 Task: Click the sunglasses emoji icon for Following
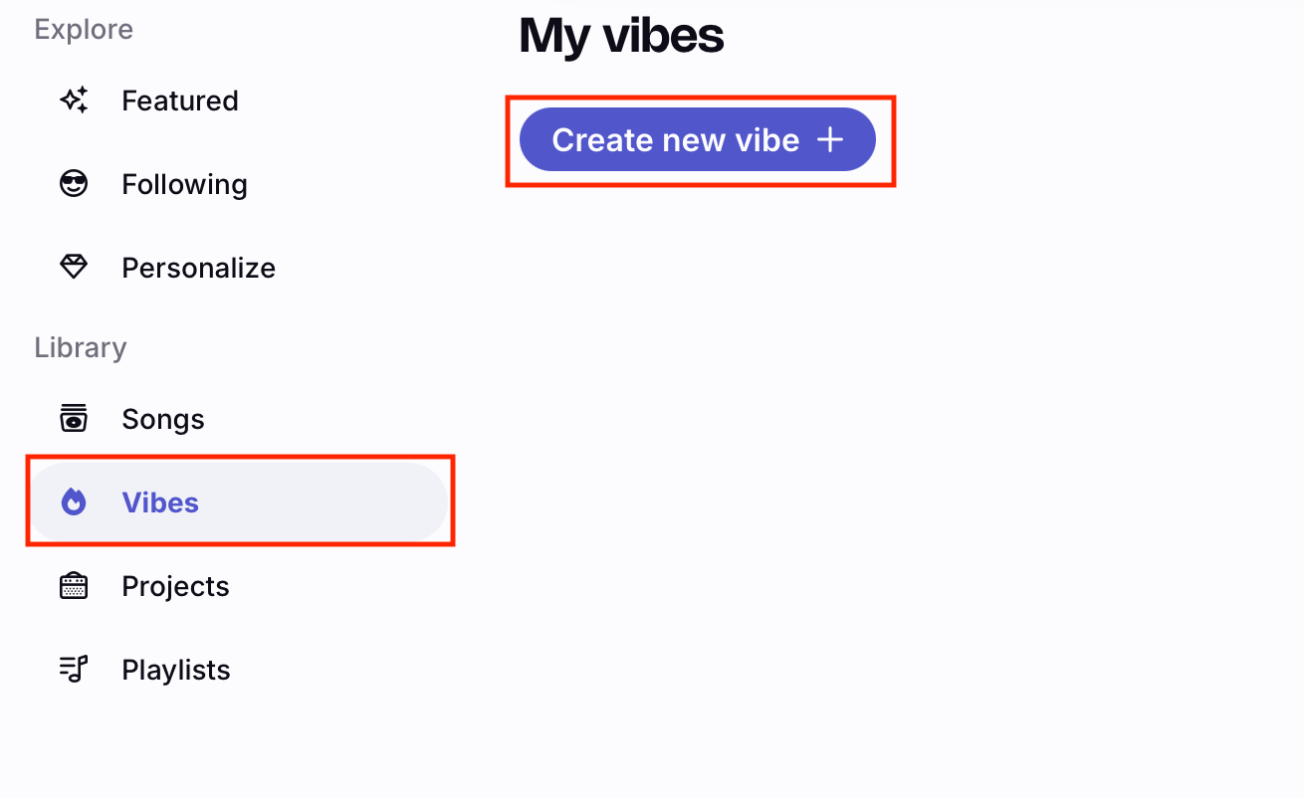point(74,184)
